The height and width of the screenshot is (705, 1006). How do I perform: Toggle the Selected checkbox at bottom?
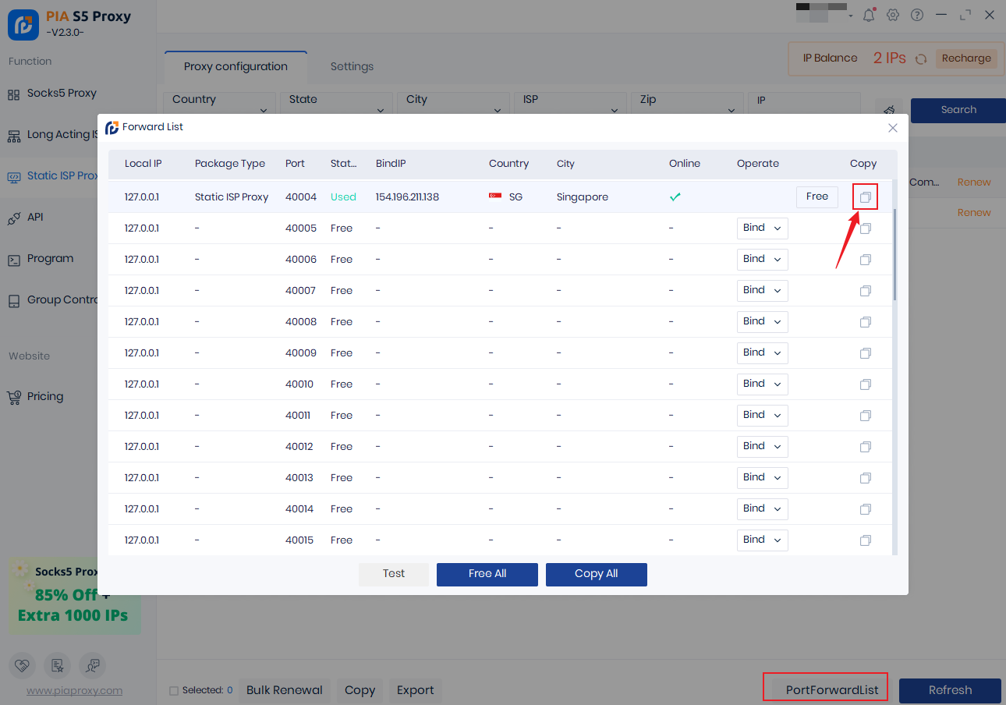click(x=174, y=691)
